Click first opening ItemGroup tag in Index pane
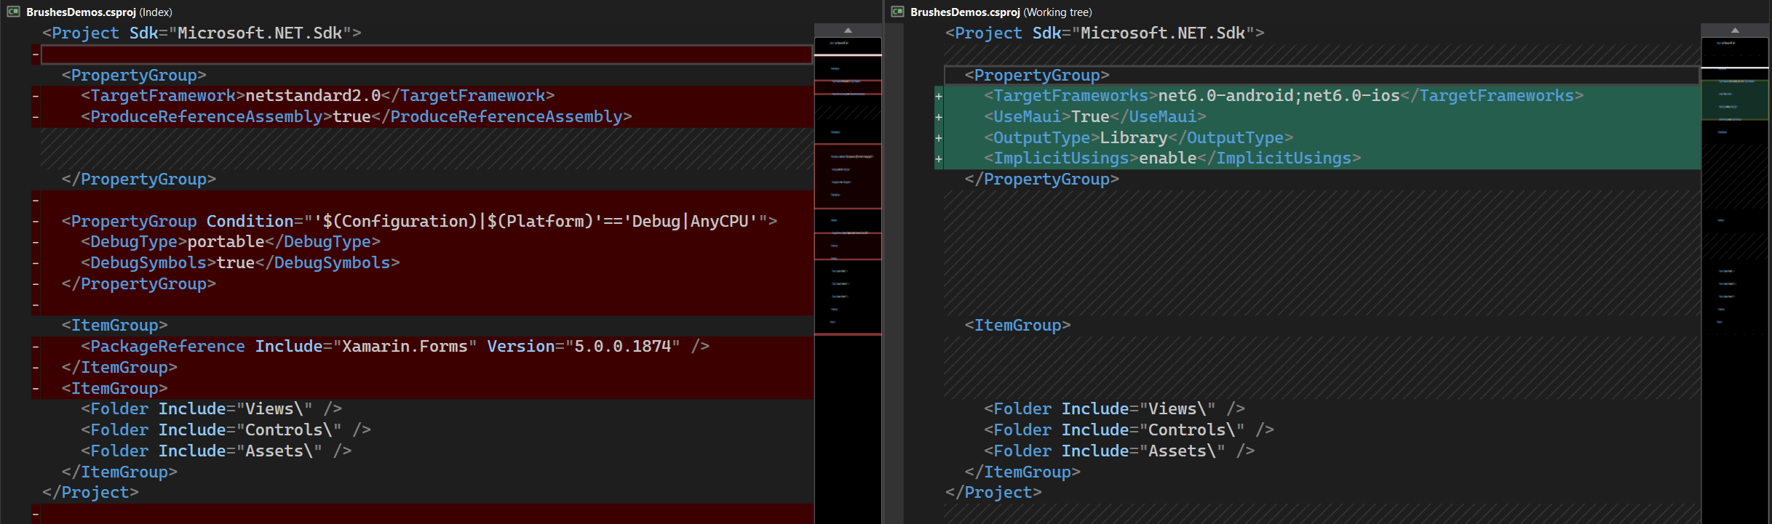Image resolution: width=1772 pixels, height=524 pixels. (115, 326)
